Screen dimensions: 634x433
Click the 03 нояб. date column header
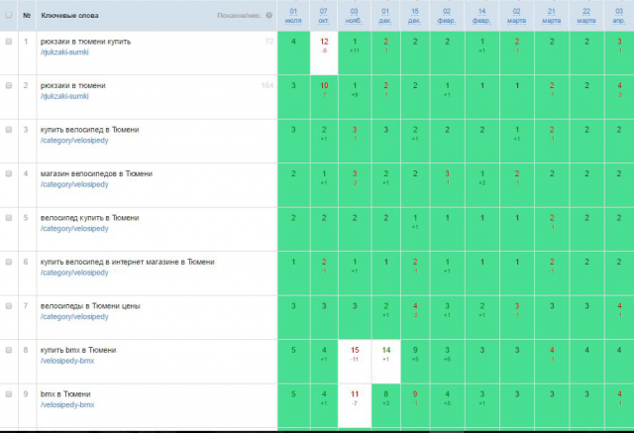coord(354,16)
